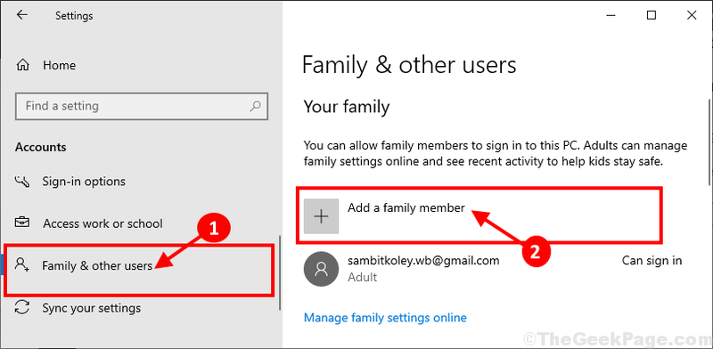Select Family & other users
The width and height of the screenshot is (713, 349).
click(x=97, y=265)
